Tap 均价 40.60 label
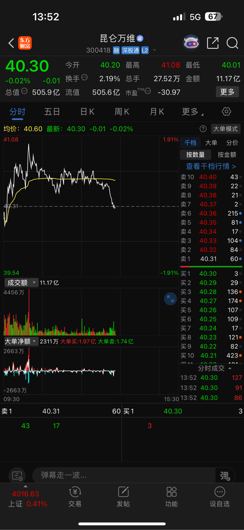The width and height of the screenshot is (244, 530). point(23,129)
